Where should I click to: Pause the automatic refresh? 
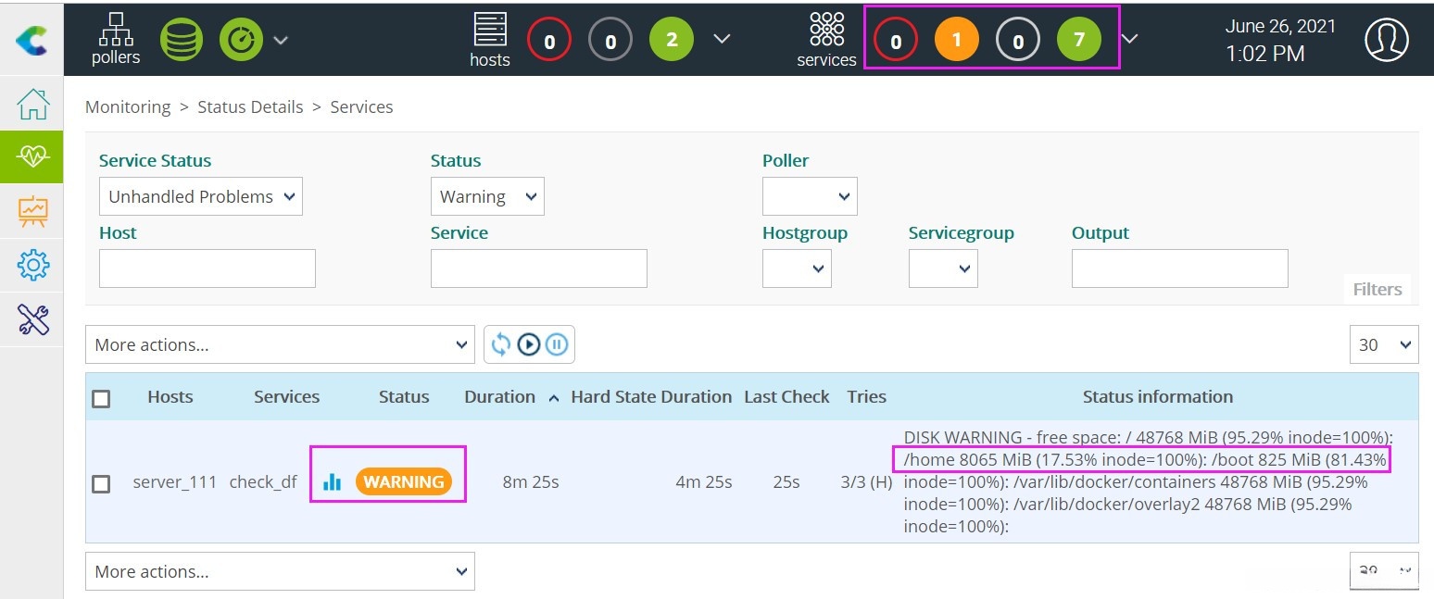556,344
